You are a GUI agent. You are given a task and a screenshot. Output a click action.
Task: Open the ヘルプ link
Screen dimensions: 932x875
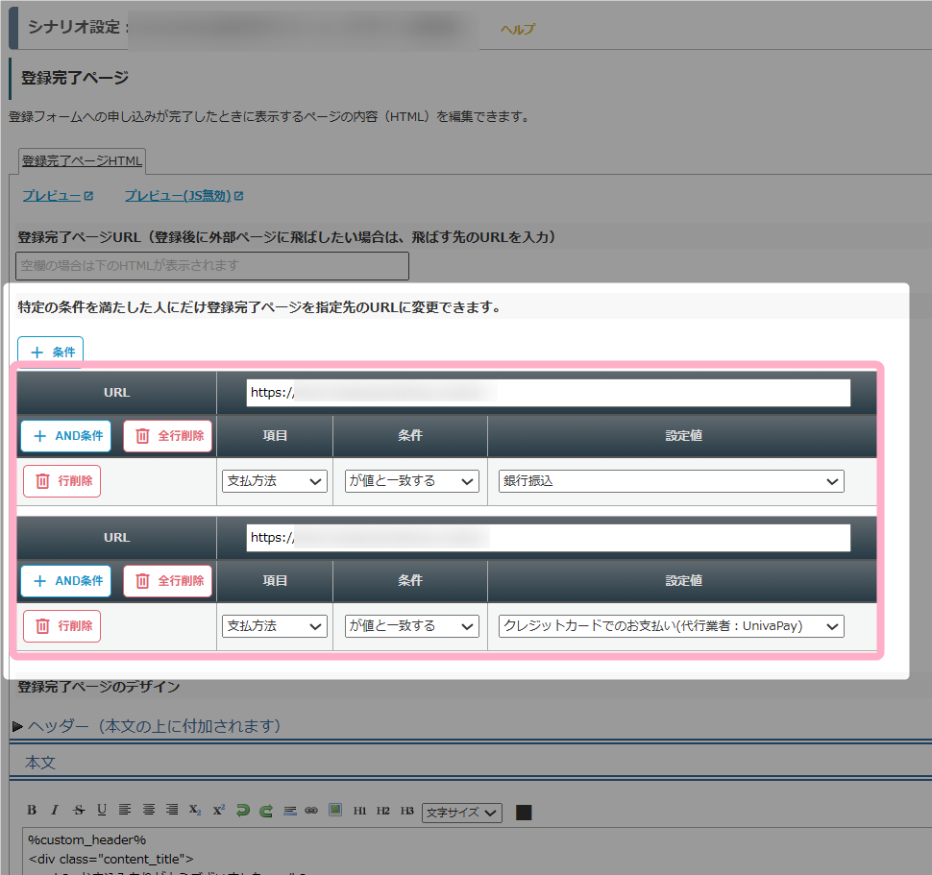click(x=517, y=29)
